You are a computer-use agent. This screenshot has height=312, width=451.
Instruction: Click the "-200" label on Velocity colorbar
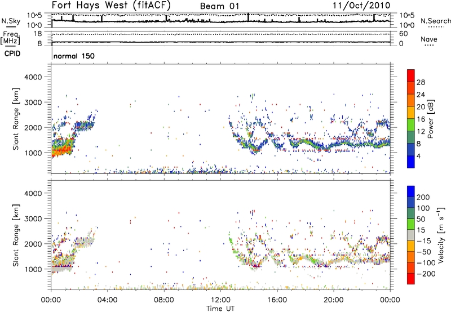[x=426, y=274]
